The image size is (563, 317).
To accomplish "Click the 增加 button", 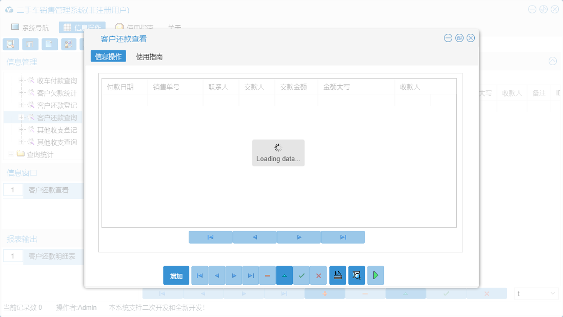I will coord(176,275).
